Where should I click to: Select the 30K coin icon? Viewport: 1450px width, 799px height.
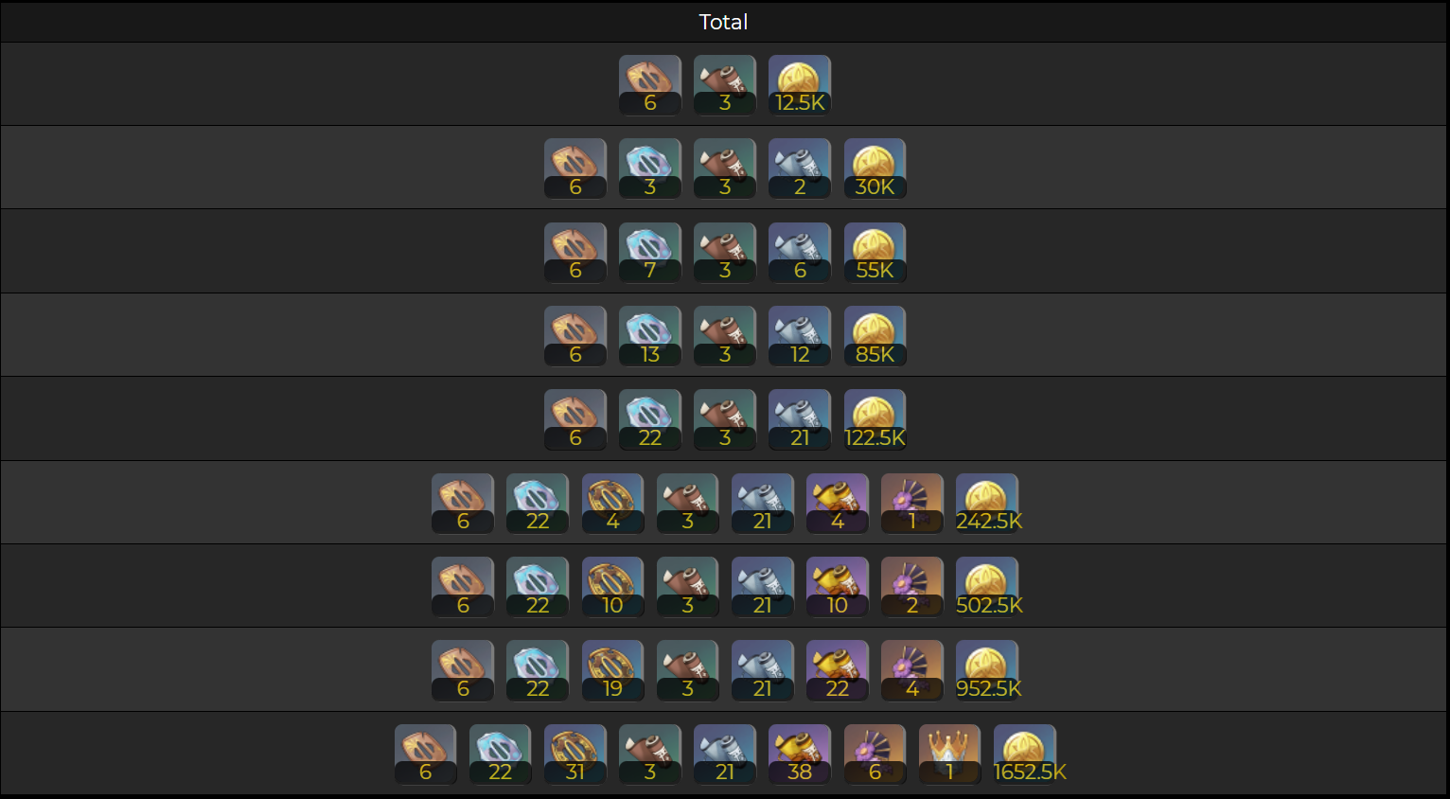[x=875, y=169]
